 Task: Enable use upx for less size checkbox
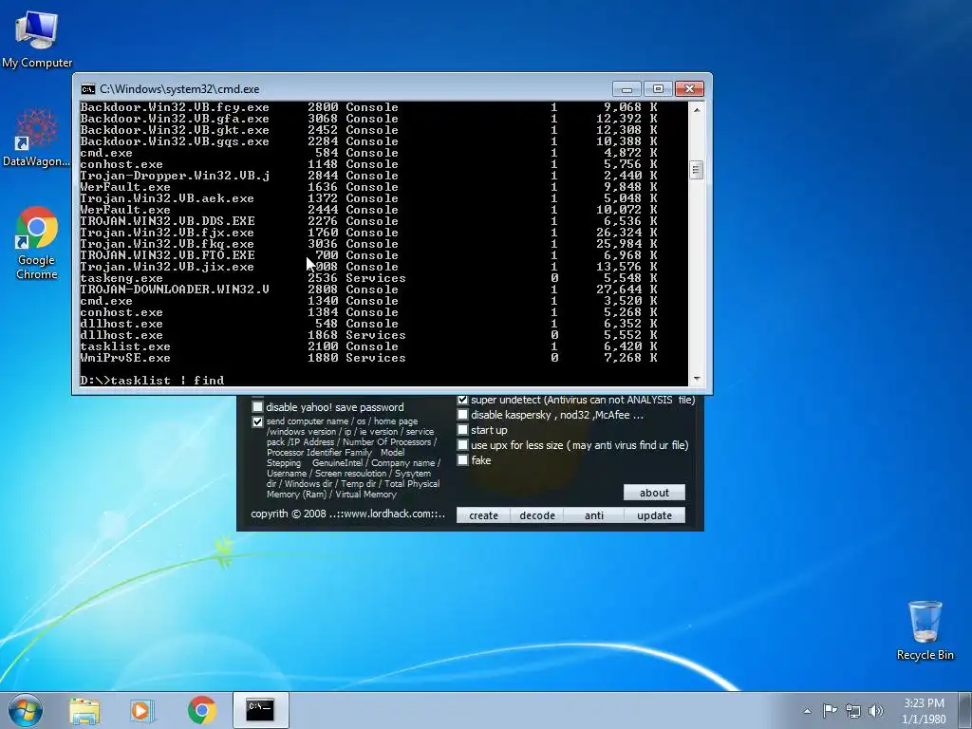click(462, 445)
